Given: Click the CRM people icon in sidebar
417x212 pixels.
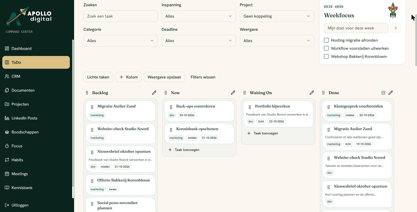Looking at the screenshot, I should pyautogui.click(x=7, y=76).
